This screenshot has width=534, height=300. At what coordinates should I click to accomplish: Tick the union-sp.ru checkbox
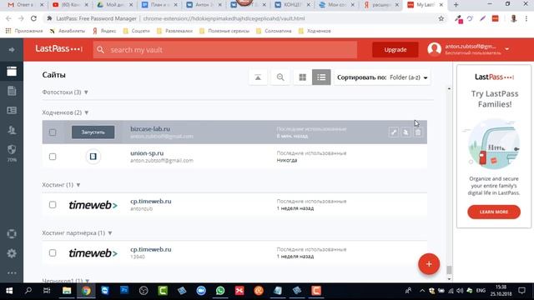coord(53,157)
